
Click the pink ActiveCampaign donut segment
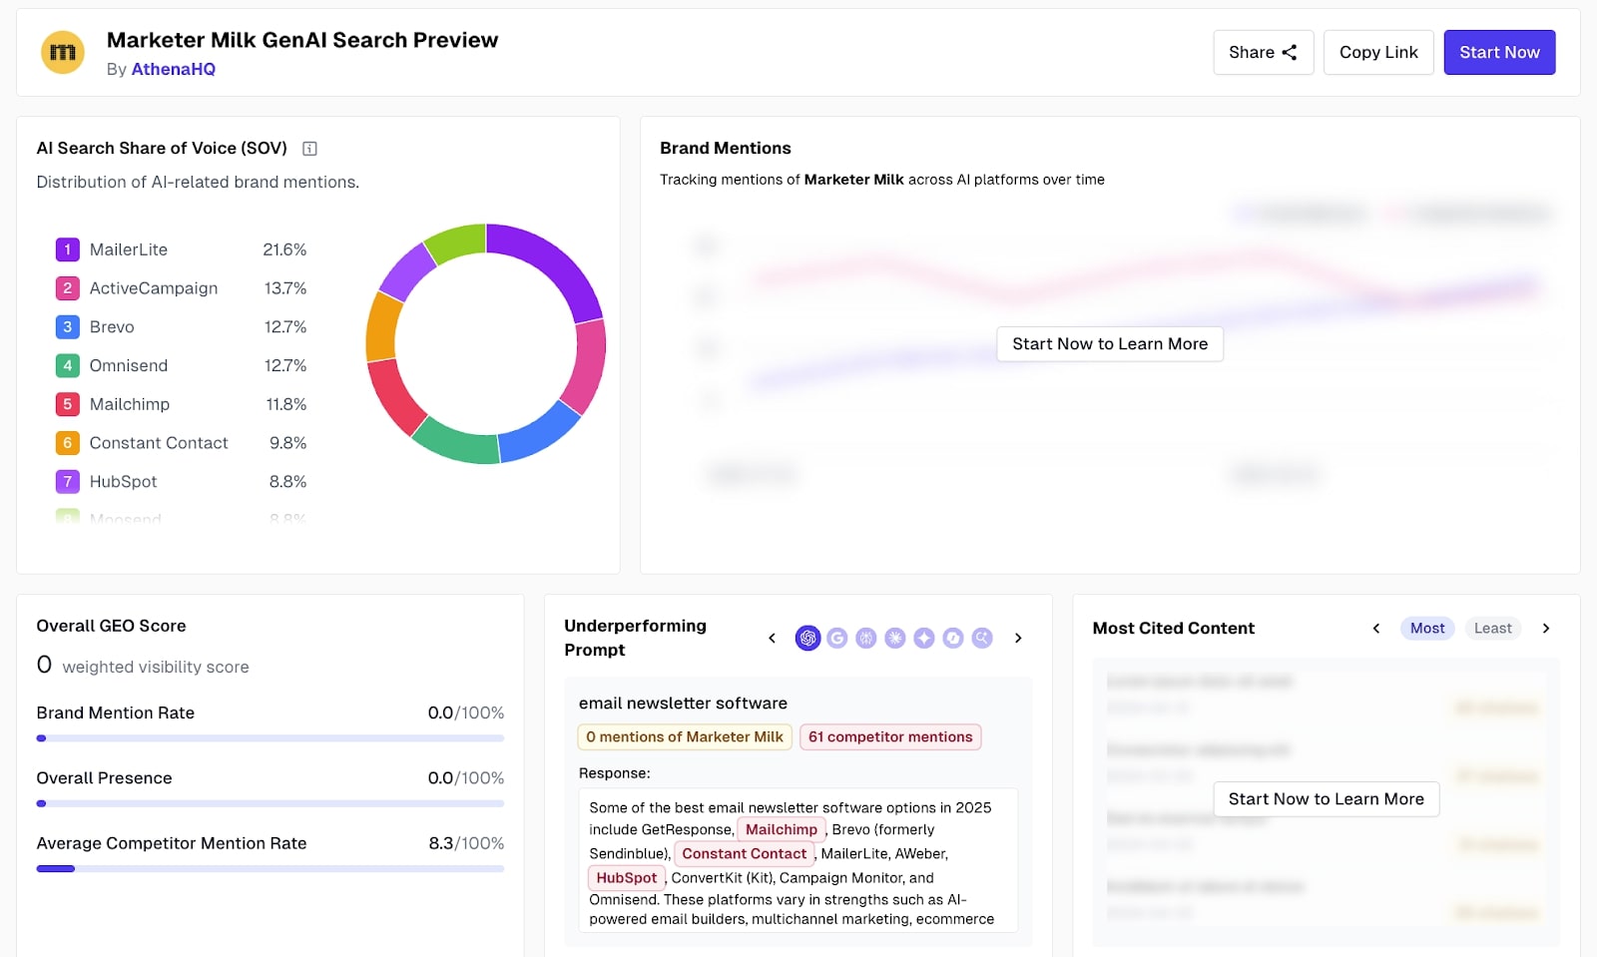pyautogui.click(x=587, y=366)
